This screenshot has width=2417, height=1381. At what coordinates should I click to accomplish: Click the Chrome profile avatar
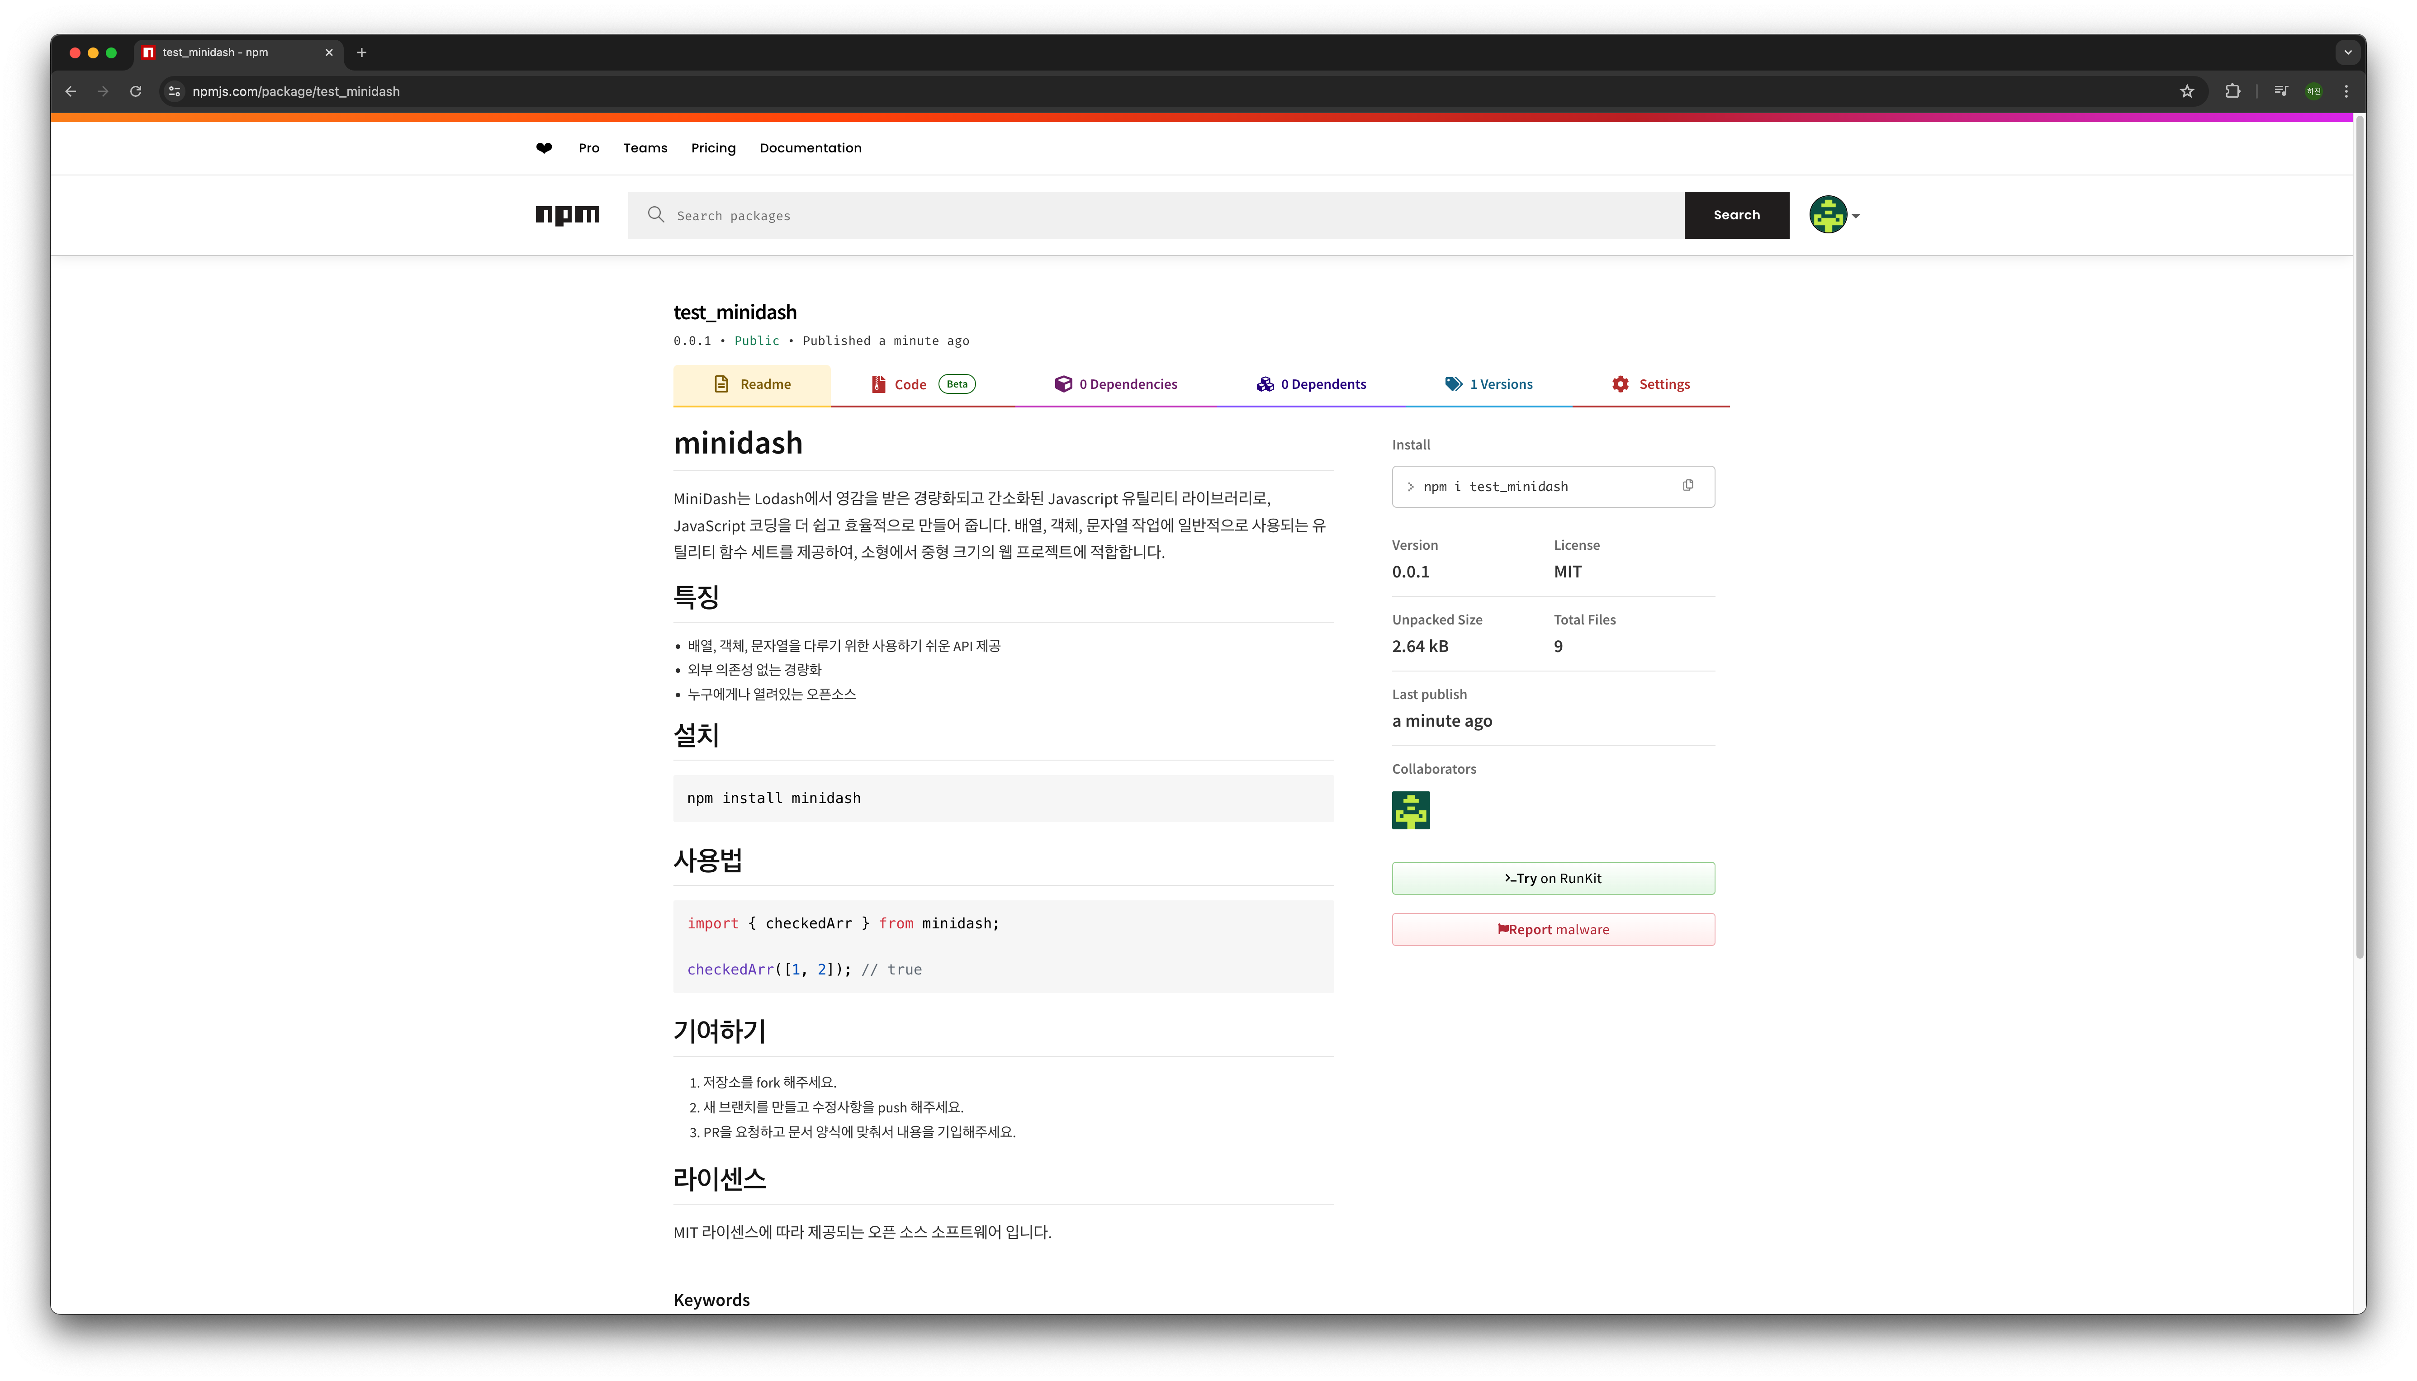coord(2313,91)
